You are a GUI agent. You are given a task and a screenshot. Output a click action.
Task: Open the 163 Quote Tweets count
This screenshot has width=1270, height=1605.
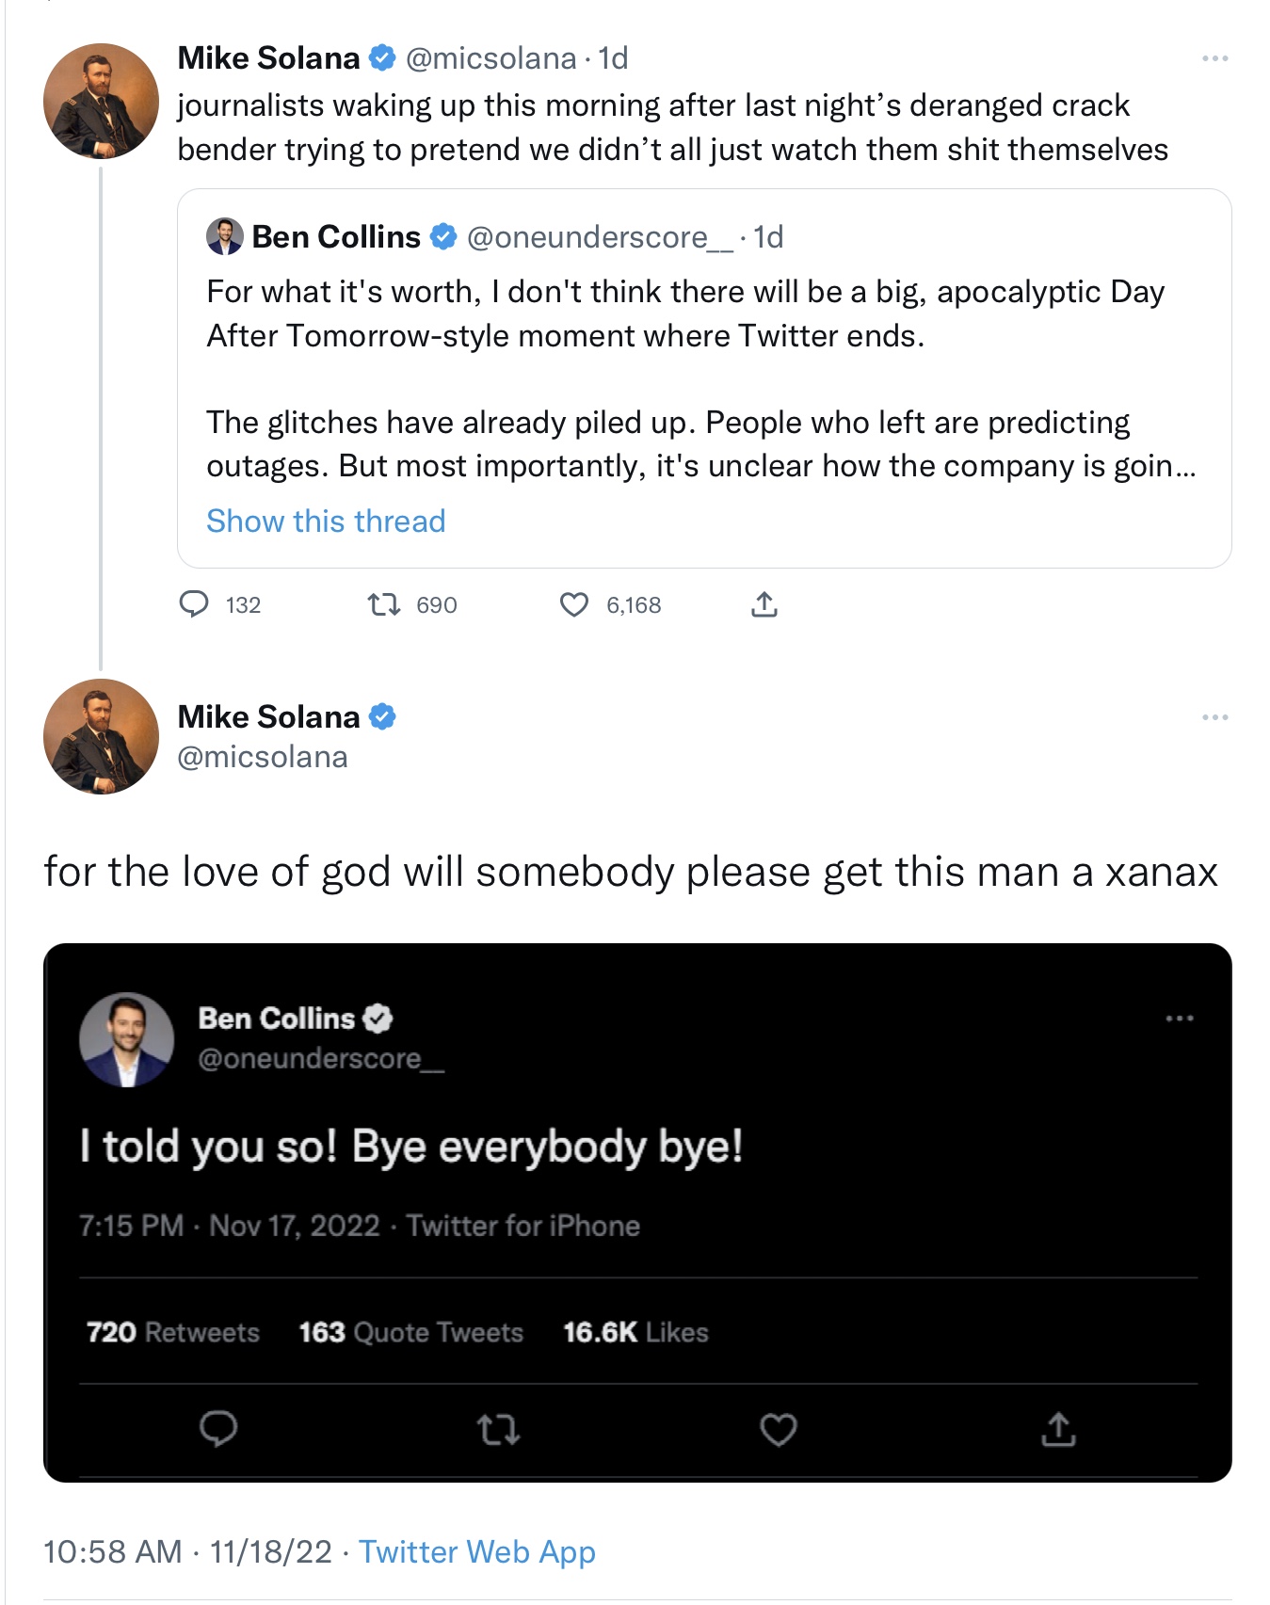point(410,1332)
